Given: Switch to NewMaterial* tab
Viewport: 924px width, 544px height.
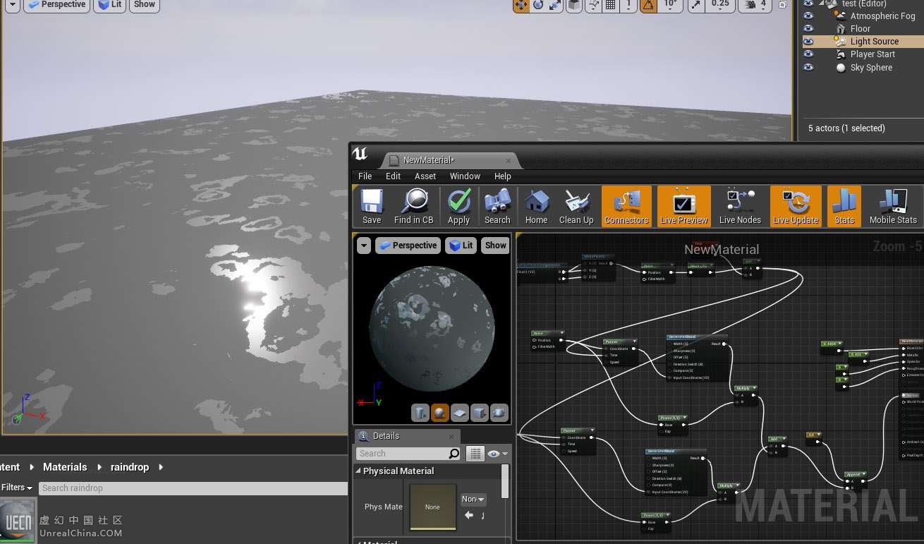Looking at the screenshot, I should tap(449, 160).
